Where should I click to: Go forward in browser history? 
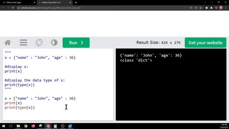(8, 8)
